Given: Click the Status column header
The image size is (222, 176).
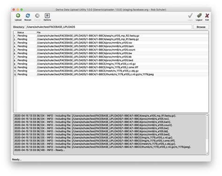Looking at the screenshot, I should [x=21, y=32].
